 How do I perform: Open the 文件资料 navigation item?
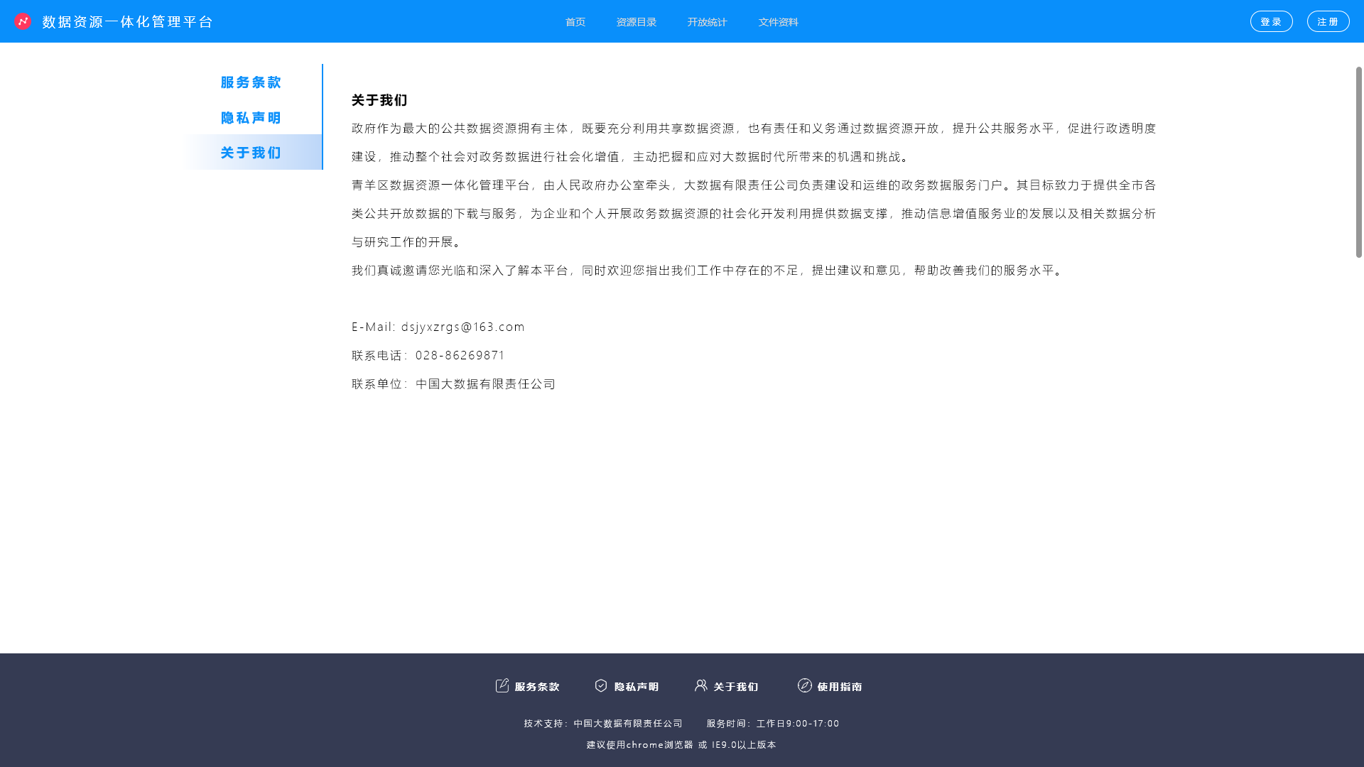click(x=778, y=22)
